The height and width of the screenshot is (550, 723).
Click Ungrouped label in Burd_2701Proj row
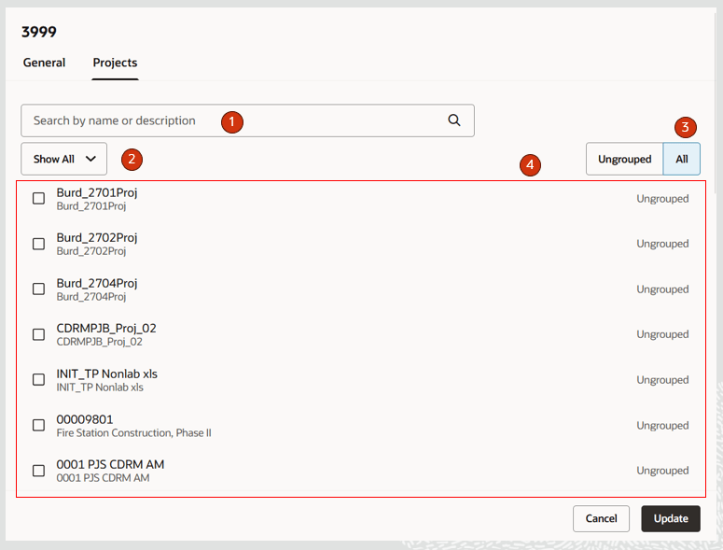point(662,199)
